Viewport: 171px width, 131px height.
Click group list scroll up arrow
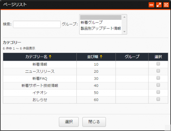pyautogui.click(x=124, y=17)
